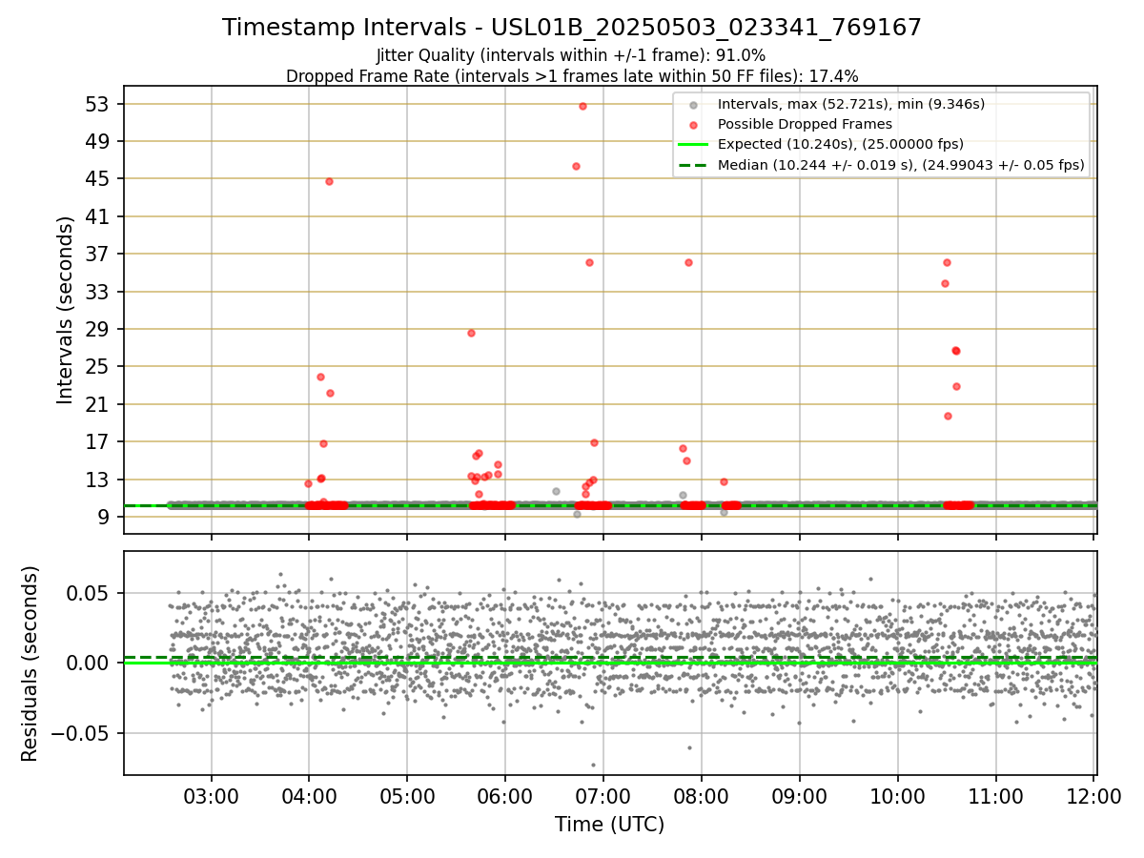Image resolution: width=1144 pixels, height=858 pixels.
Task: Click the '21' y-axis tick label
Action: coord(99,404)
